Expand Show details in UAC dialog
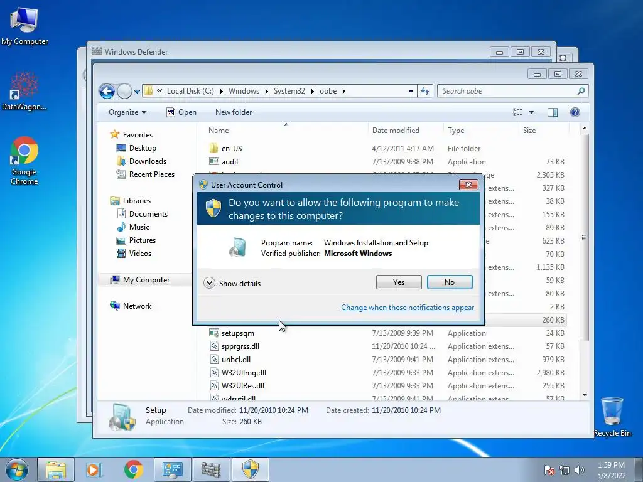The width and height of the screenshot is (643, 482). [232, 283]
